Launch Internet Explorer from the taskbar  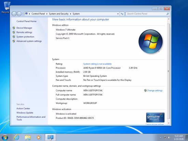pos(16,137)
